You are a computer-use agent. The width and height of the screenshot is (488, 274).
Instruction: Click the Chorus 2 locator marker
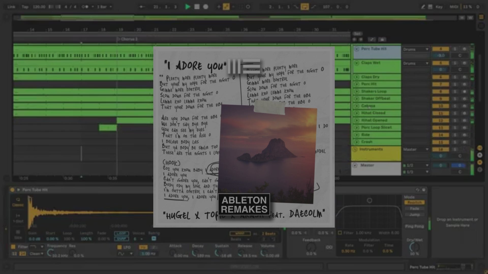click(127, 39)
